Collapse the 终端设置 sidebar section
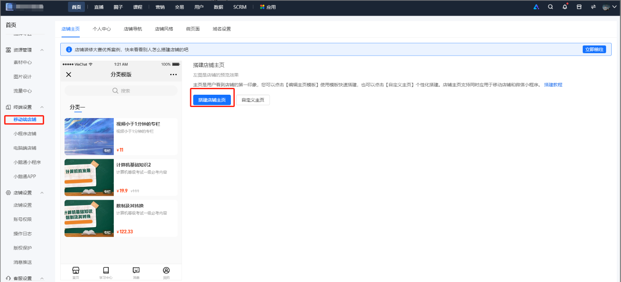 (x=42, y=107)
